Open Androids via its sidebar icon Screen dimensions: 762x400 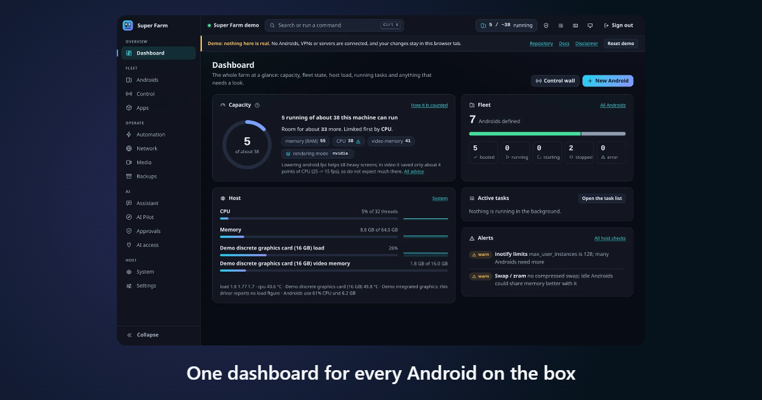click(129, 80)
